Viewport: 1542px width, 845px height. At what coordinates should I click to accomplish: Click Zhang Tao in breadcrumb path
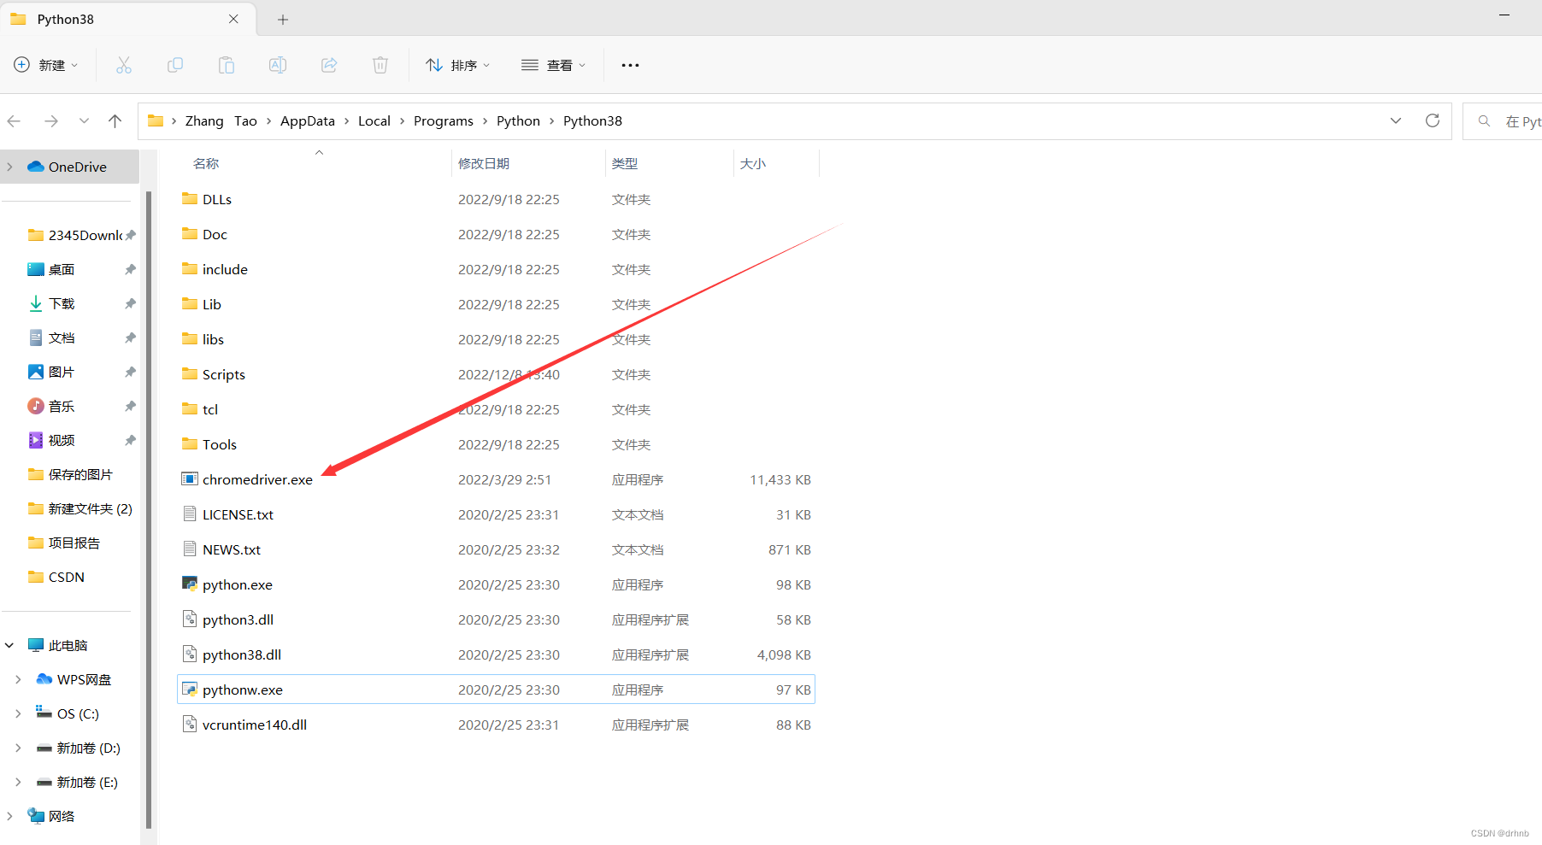221,121
